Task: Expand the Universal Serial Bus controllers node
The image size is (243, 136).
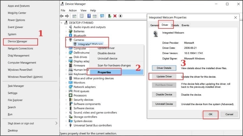Action: click(66, 125)
